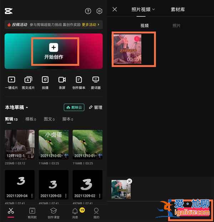
Task: Open the settings hexagon icon
Action: click(x=99, y=11)
